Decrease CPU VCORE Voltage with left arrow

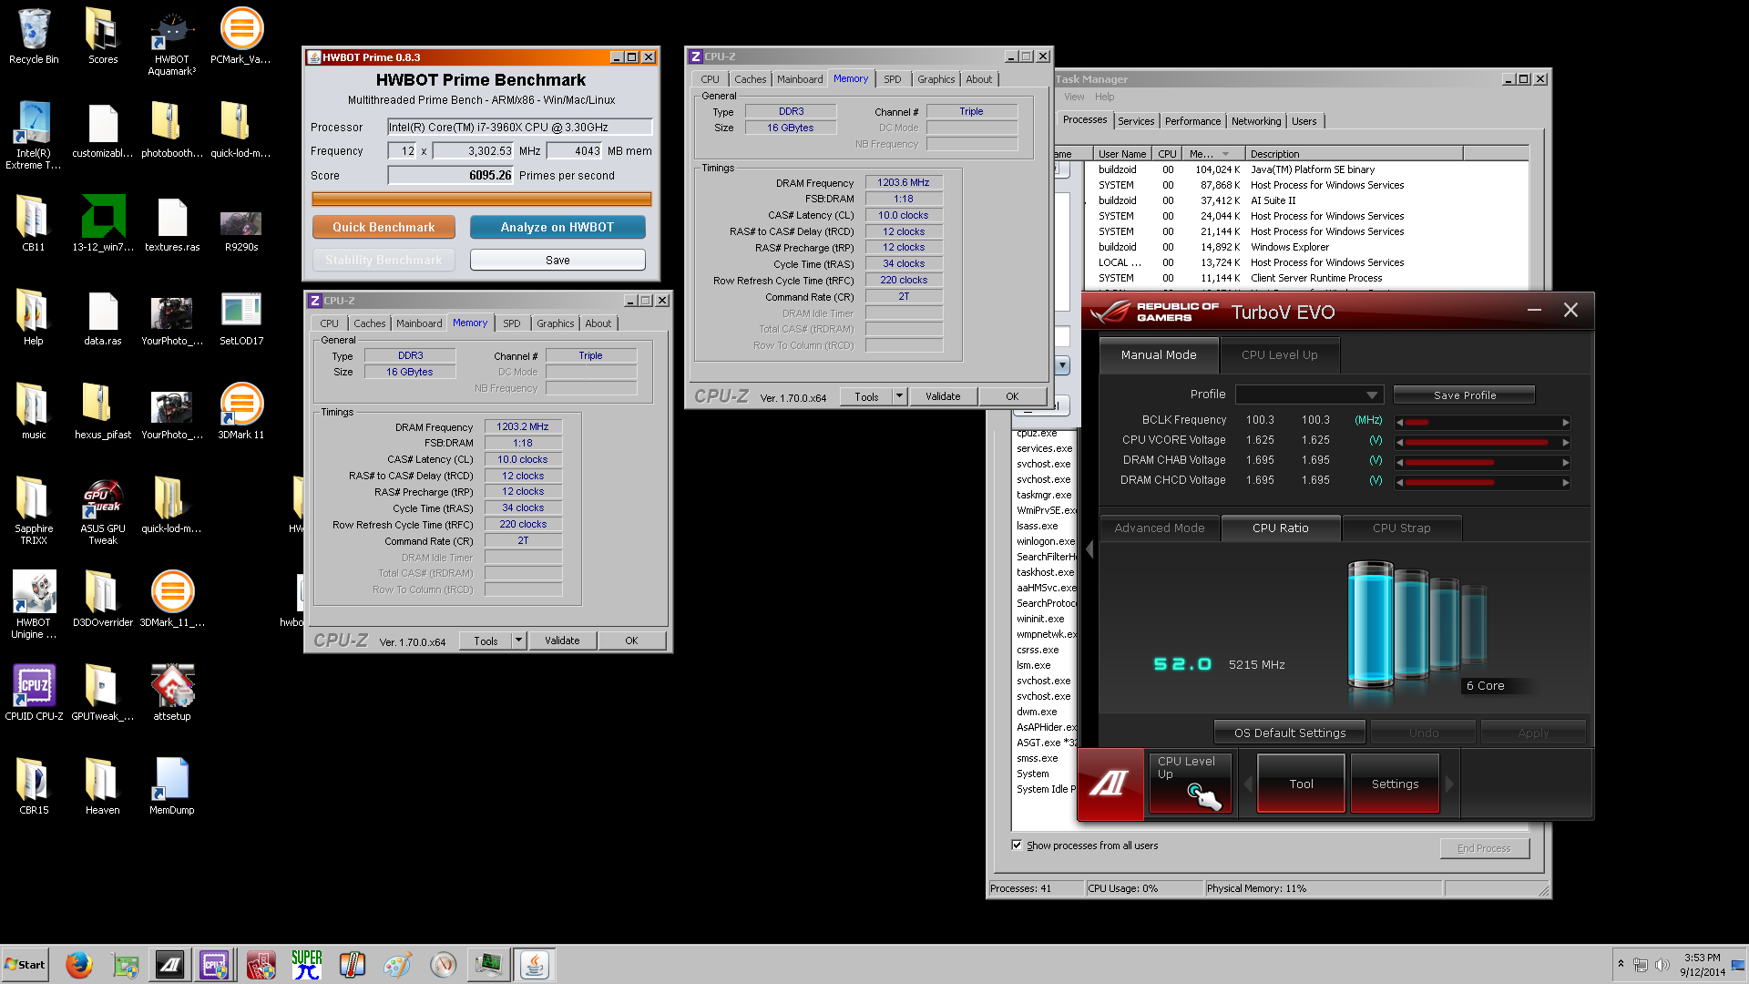coord(1399,443)
